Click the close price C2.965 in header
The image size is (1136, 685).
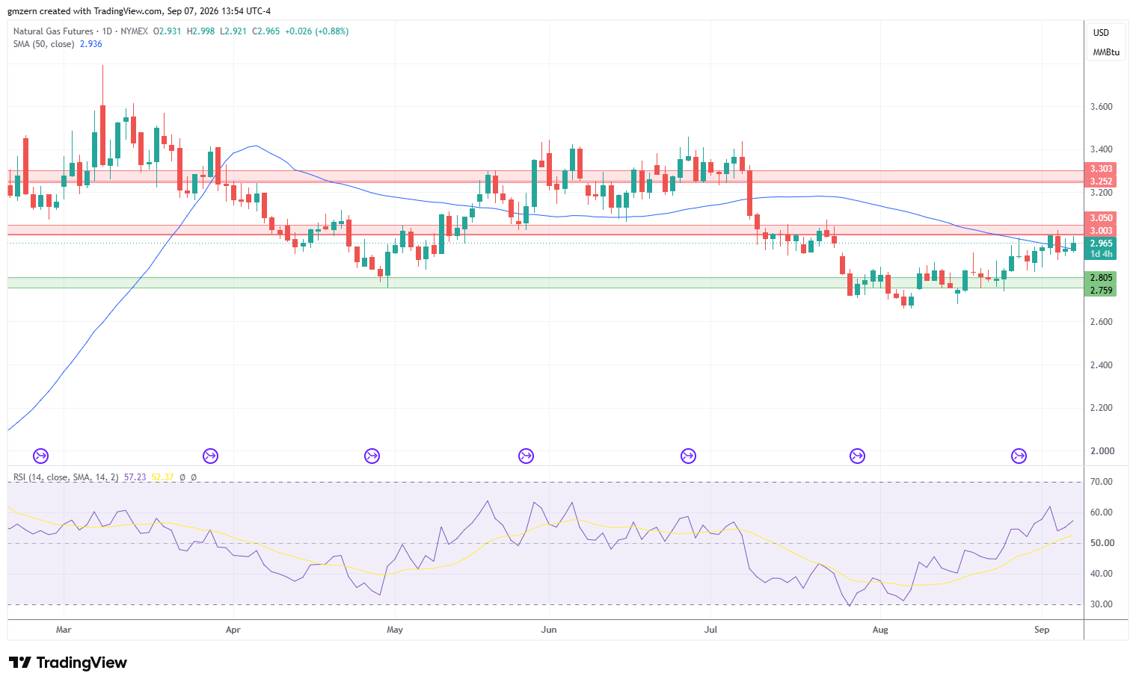(266, 31)
